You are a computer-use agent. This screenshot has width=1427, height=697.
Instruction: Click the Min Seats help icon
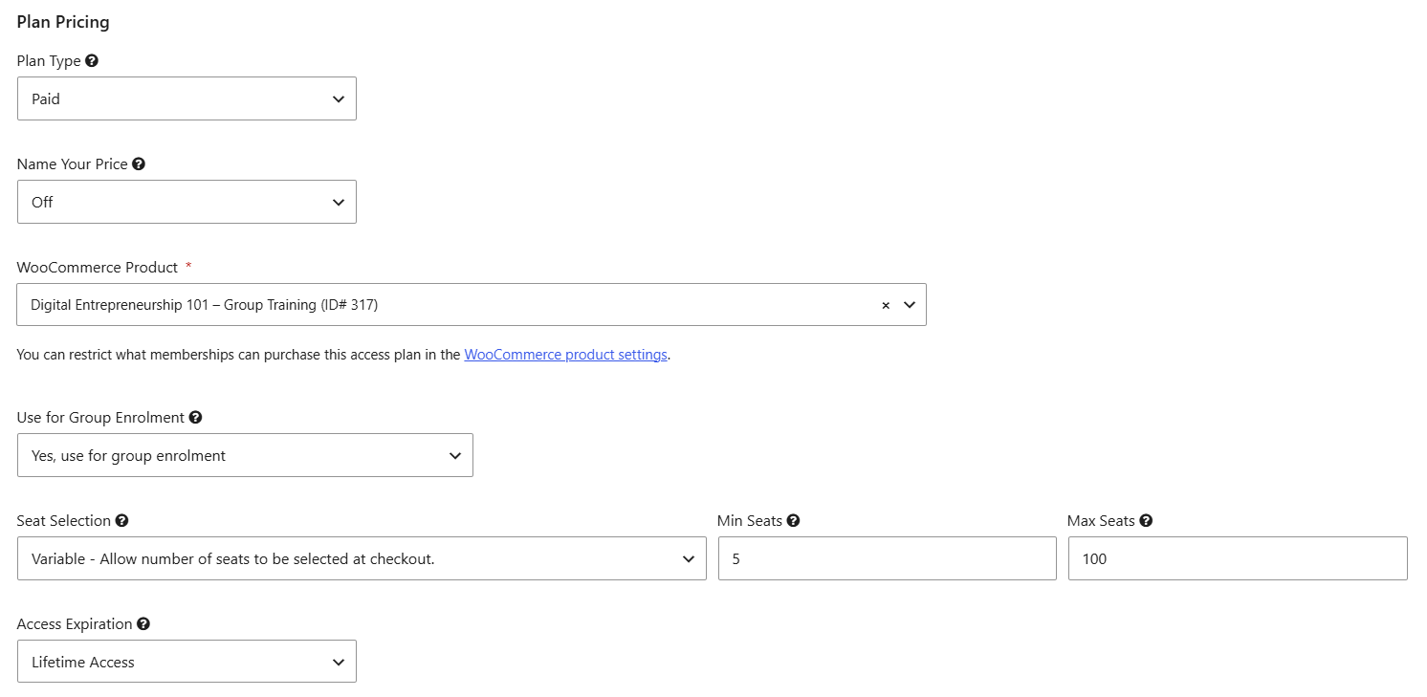coord(793,521)
